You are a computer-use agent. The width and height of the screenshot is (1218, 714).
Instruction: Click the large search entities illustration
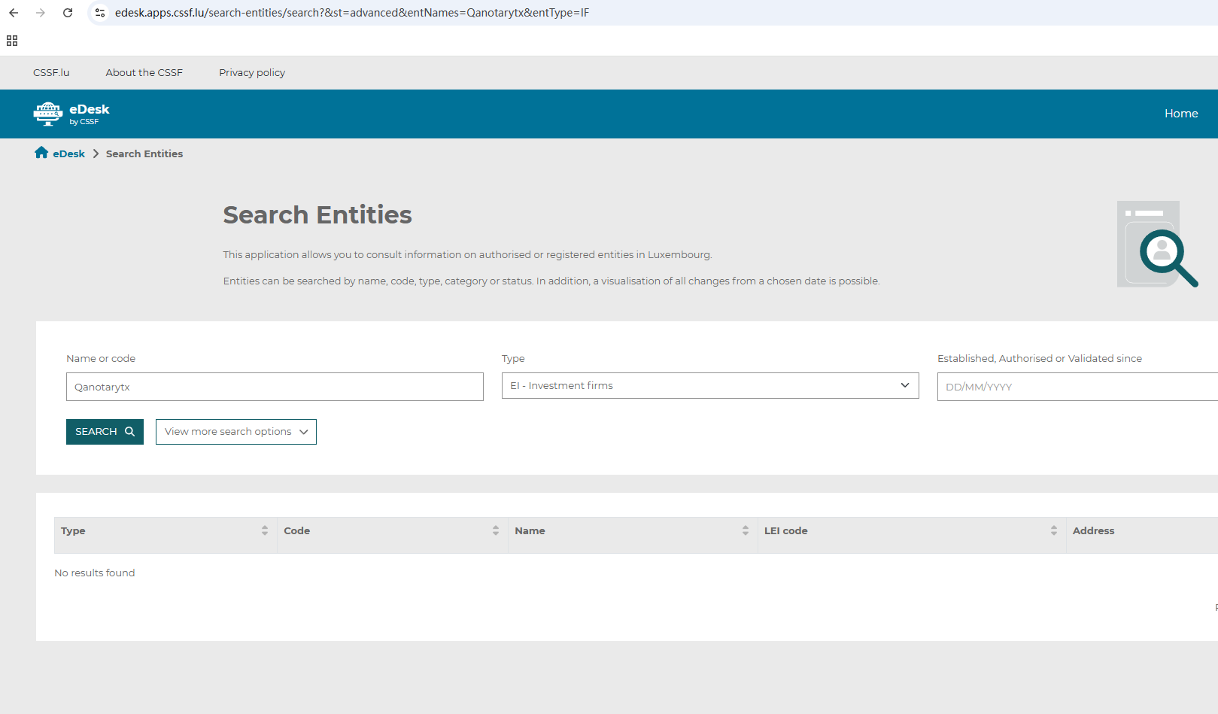point(1156,244)
